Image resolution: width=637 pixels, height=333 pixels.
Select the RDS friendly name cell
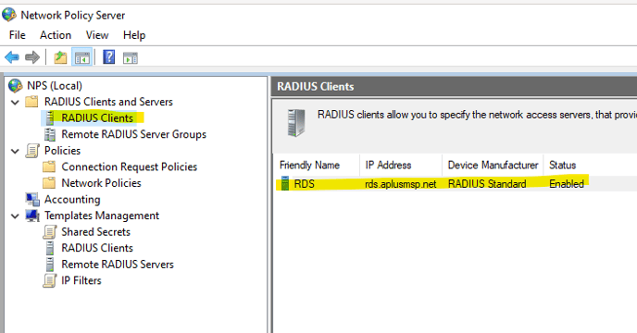pyautogui.click(x=305, y=184)
